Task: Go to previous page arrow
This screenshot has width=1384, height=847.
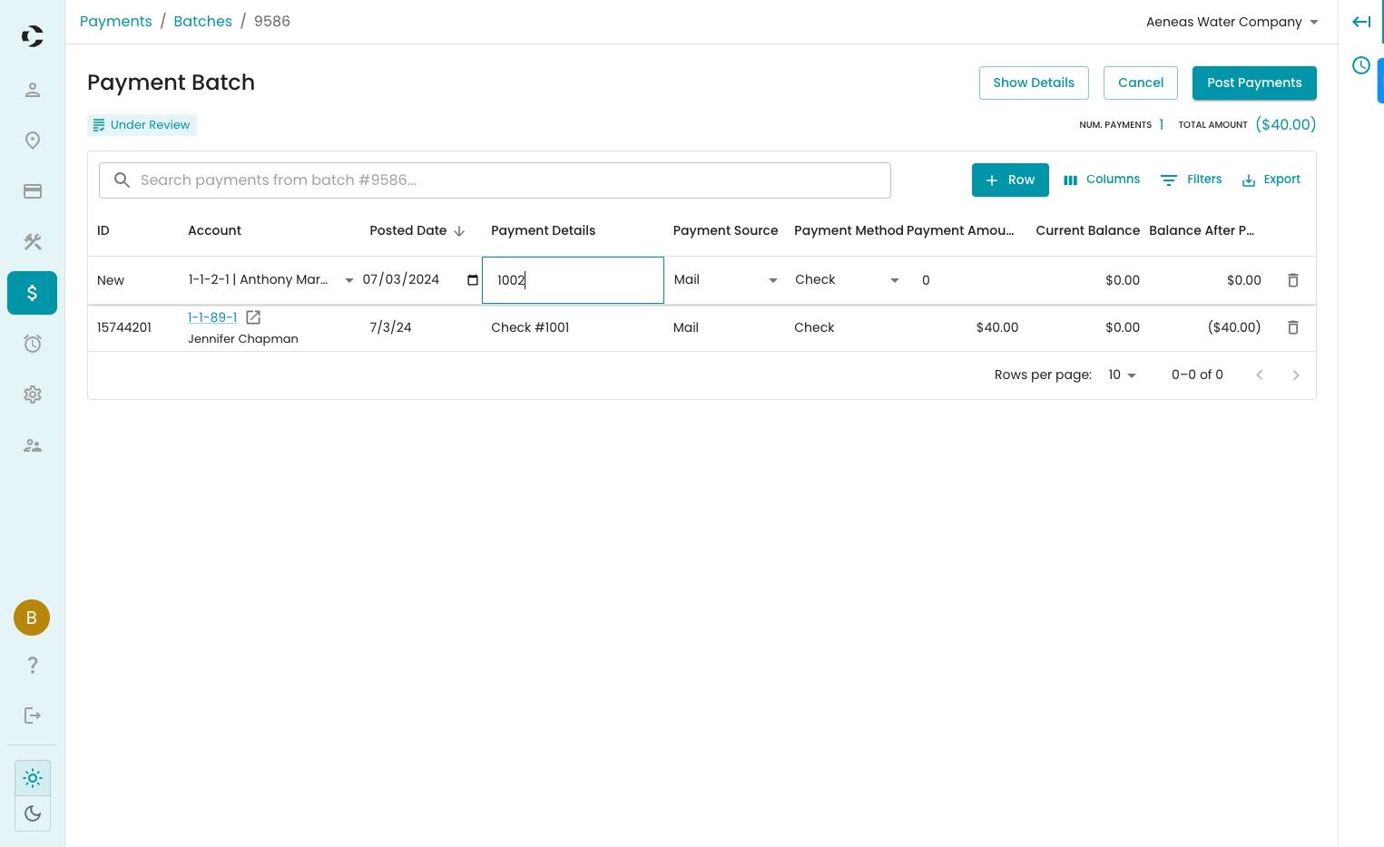Action: click(x=1260, y=375)
